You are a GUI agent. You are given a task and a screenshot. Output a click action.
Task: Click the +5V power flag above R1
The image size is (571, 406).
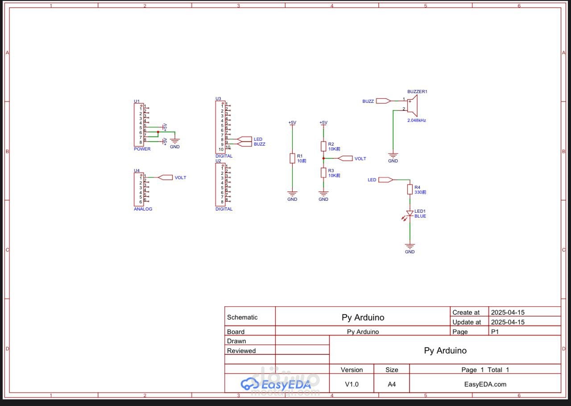[x=292, y=123]
